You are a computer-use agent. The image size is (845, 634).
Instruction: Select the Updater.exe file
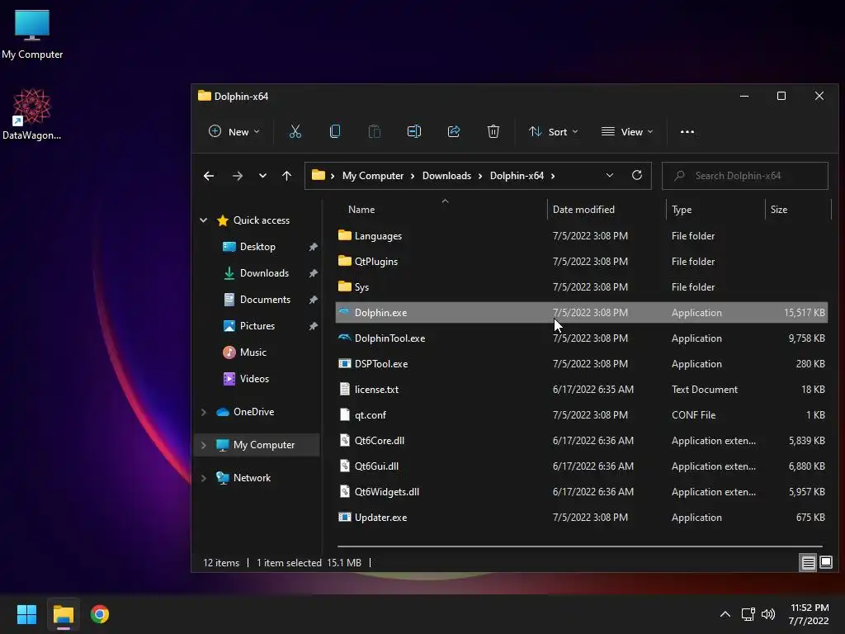point(581,518)
